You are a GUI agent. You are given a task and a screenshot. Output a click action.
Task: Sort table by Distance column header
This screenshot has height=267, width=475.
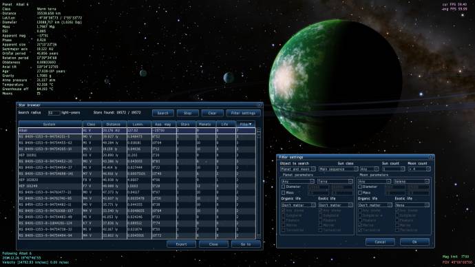point(114,124)
